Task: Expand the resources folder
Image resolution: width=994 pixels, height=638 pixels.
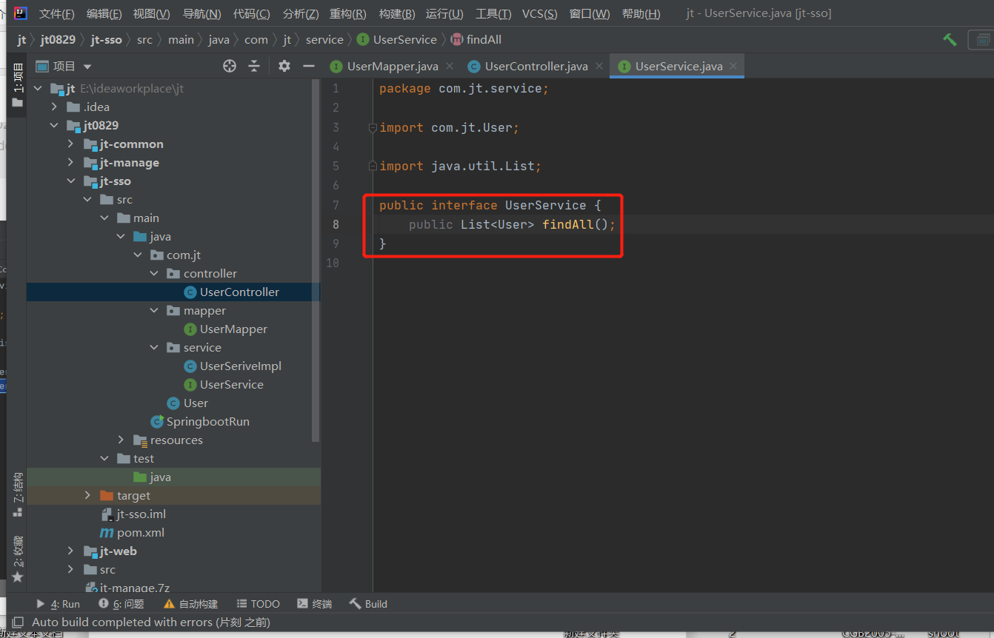Action: tap(121, 440)
